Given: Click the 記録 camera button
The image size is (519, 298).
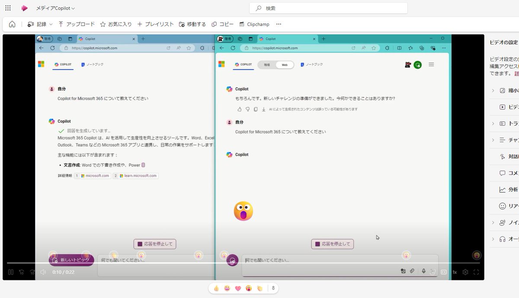Looking at the screenshot, I should tap(37, 24).
